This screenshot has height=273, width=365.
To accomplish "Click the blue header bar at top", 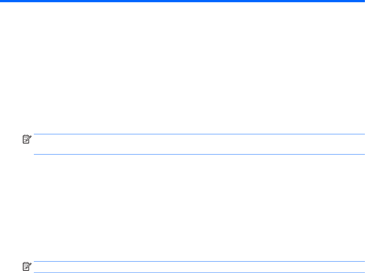I will click(182, 1).
